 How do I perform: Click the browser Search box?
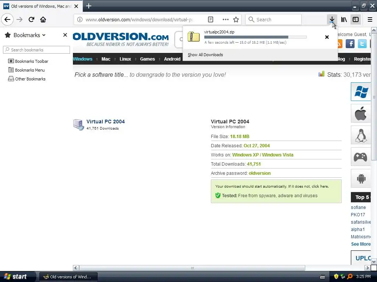(274, 20)
